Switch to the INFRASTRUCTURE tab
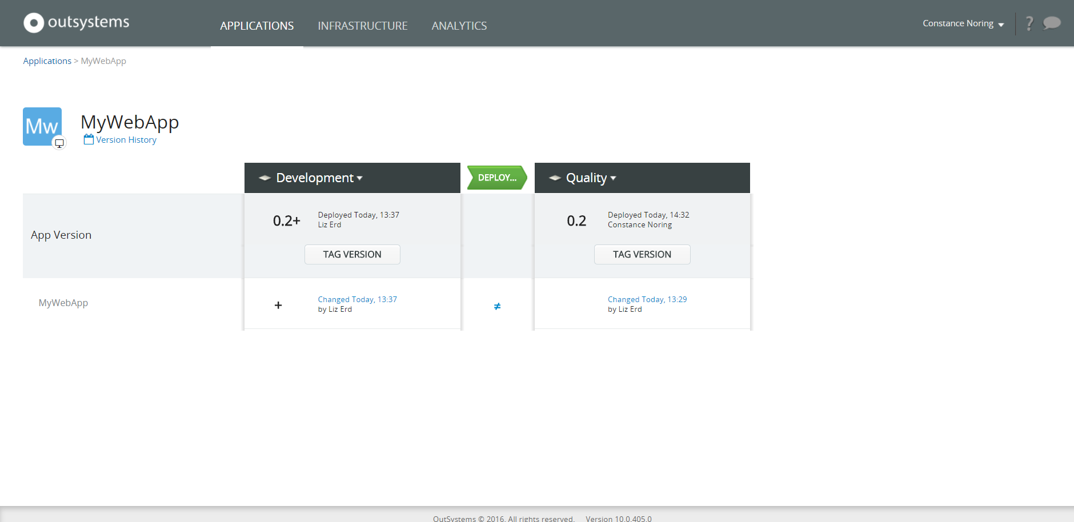Viewport: 1074px width, 522px height. pyautogui.click(x=363, y=26)
